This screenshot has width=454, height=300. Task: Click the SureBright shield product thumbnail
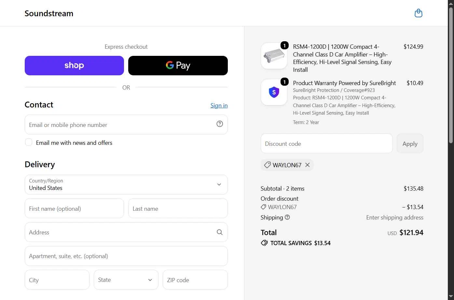click(274, 92)
